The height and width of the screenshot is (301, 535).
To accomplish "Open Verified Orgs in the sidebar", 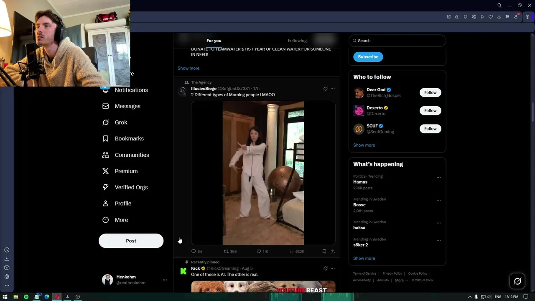I will (125, 187).
